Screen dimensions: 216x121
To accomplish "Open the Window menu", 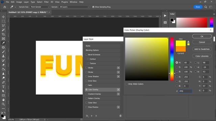I will [x=74, y=2].
